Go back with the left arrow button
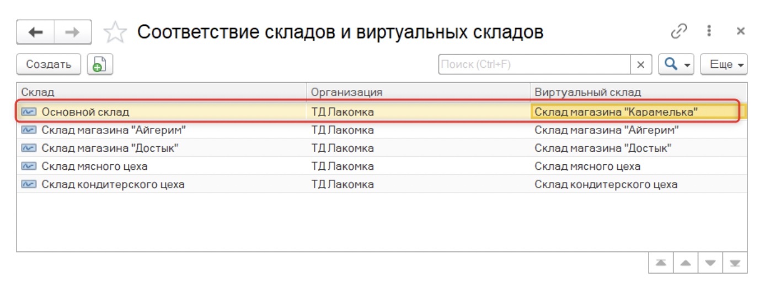 35,33
